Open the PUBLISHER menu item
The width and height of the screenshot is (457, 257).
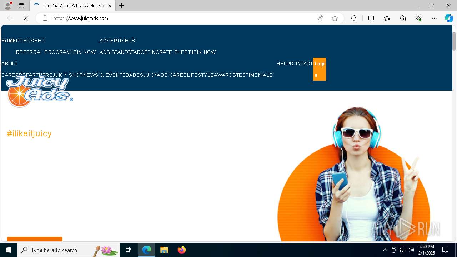pyautogui.click(x=30, y=41)
